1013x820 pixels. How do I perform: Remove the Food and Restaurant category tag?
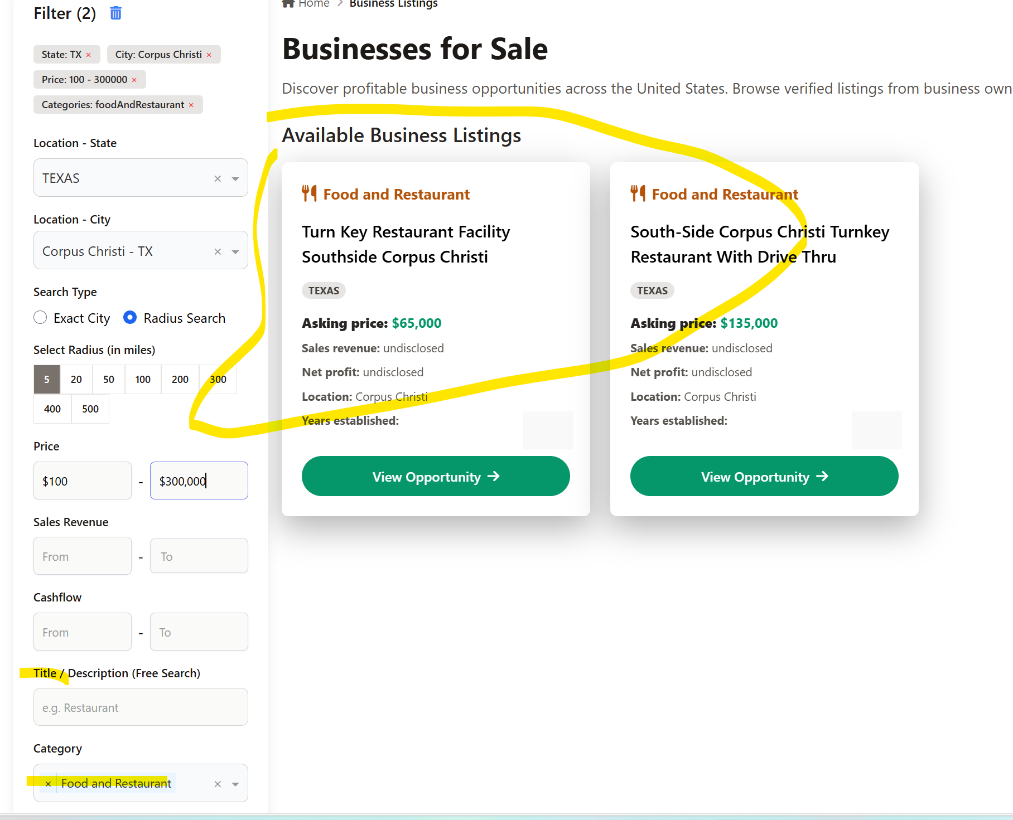[49, 783]
